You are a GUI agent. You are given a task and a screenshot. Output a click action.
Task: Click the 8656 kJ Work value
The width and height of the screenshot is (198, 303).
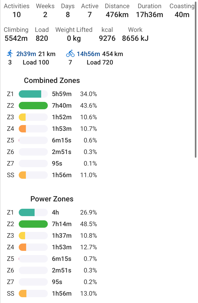(135, 38)
